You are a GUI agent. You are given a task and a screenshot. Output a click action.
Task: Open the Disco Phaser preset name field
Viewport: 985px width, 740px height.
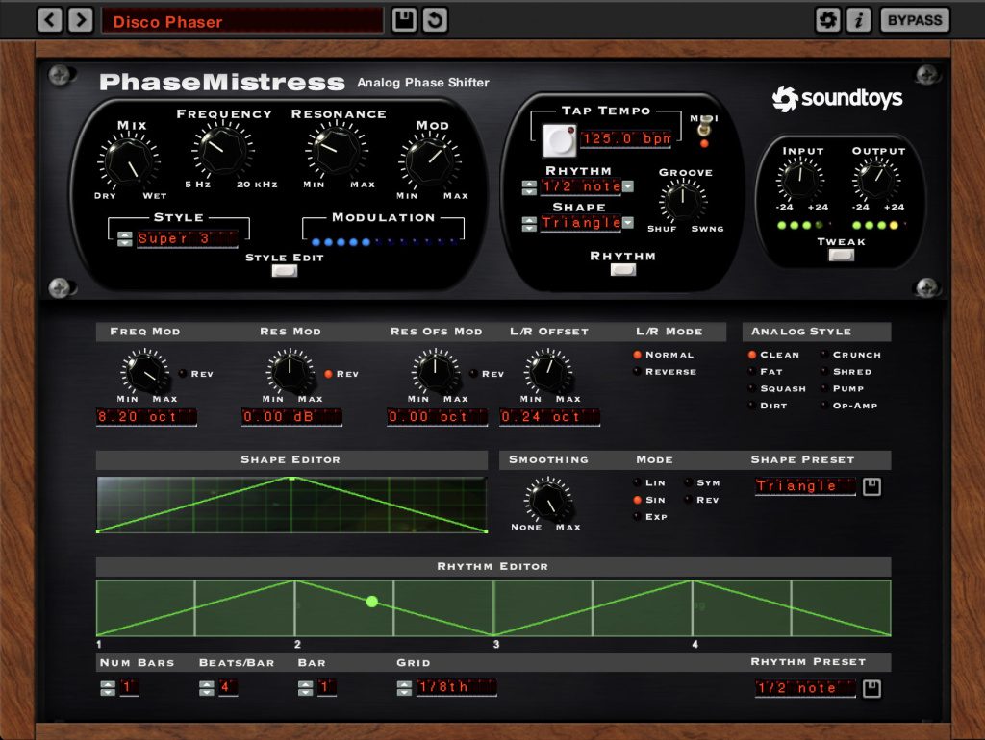[x=241, y=21]
